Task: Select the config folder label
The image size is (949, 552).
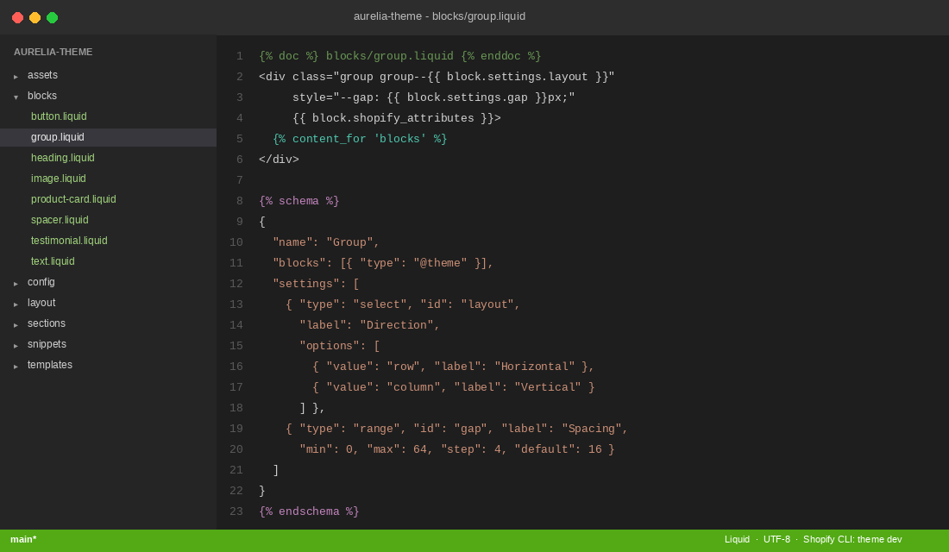Action: pyautogui.click(x=41, y=282)
